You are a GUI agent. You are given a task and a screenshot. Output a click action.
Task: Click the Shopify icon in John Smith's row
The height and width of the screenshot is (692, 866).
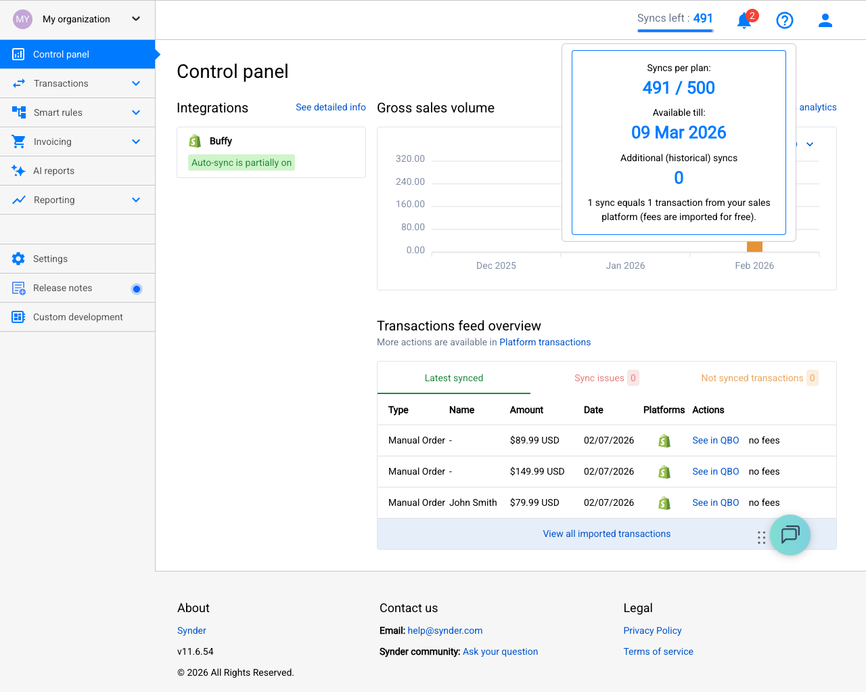[x=664, y=502]
